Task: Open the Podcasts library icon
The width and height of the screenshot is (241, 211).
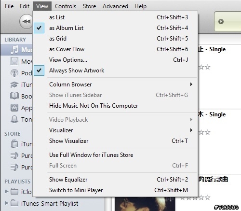Action: (x=14, y=73)
